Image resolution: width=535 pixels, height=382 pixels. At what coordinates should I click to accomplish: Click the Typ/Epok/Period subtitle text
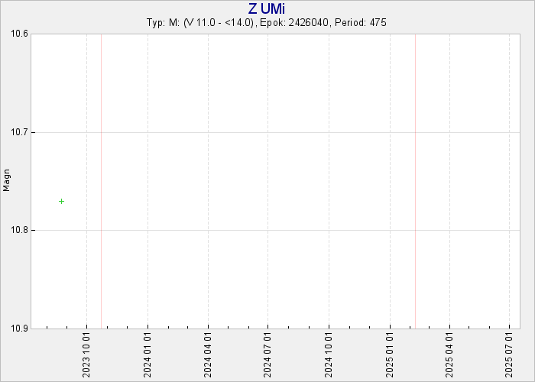(x=267, y=23)
